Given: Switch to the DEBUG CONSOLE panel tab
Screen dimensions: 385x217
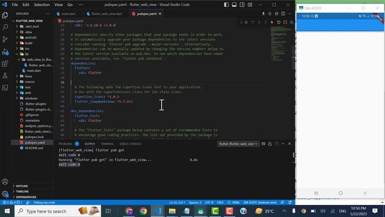Looking at the screenshot, I should coord(130,143).
